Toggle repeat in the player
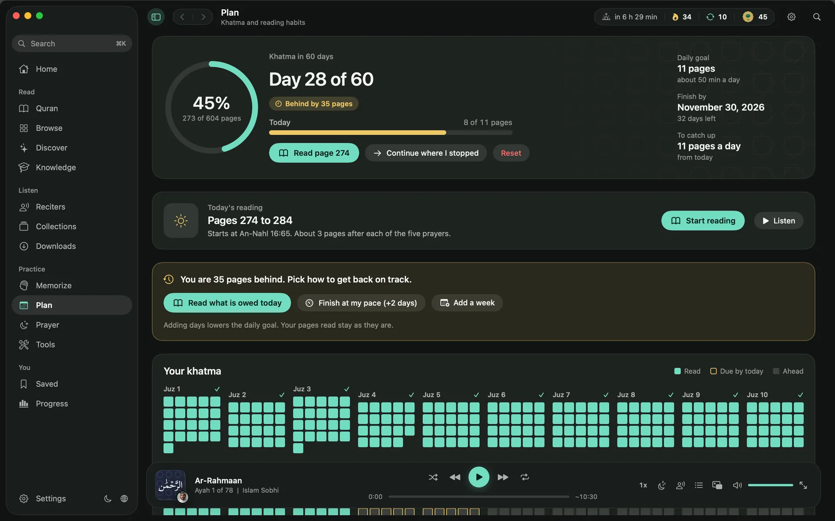This screenshot has width=835, height=521. click(x=525, y=477)
